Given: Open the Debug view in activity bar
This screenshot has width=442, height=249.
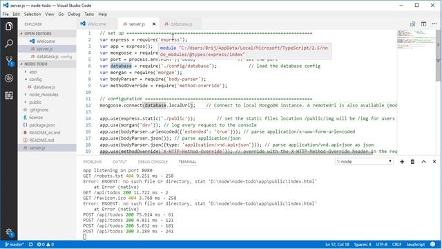Looking at the screenshot, I should 9,78.
